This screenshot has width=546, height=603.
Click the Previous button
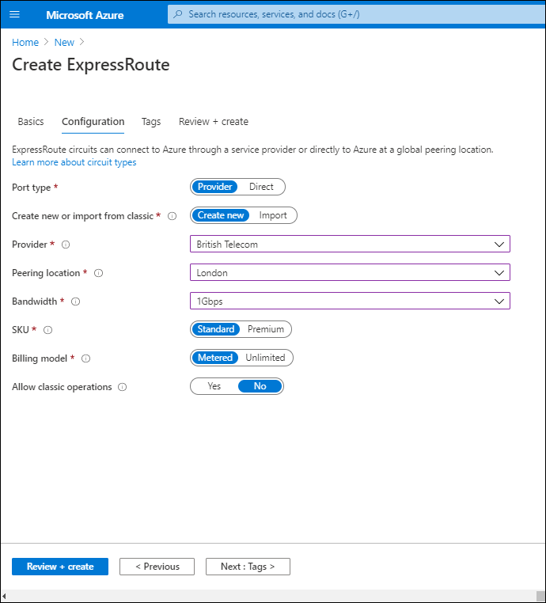157,567
